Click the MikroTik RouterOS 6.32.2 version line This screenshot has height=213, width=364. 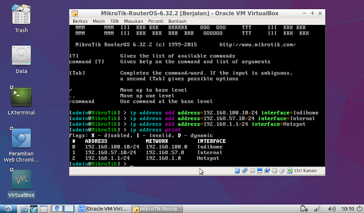click(136, 44)
